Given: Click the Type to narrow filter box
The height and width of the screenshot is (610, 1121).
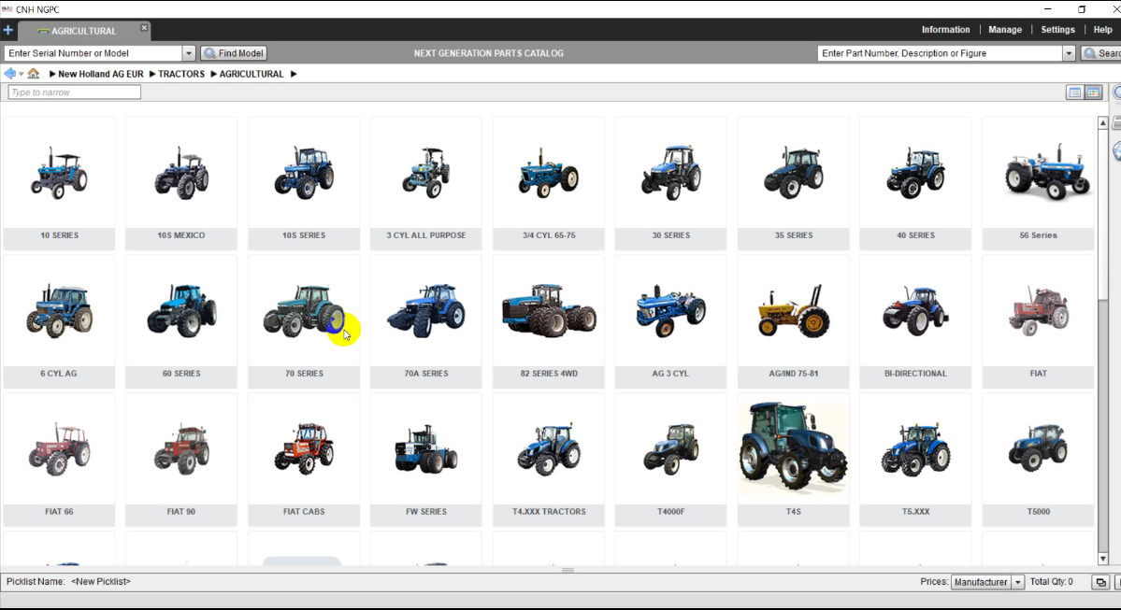Looking at the screenshot, I should coord(75,92).
